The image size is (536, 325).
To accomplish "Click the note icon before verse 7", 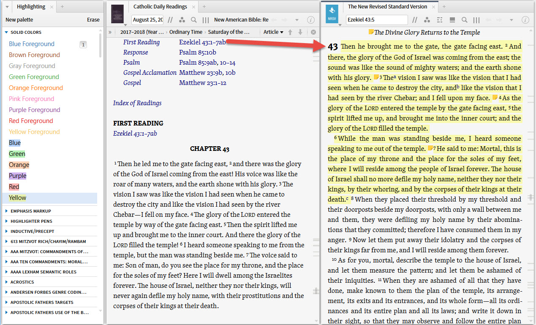I will pyautogui.click(x=430, y=148).
